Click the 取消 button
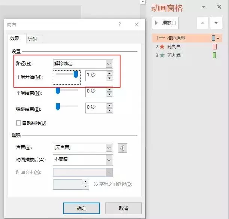Image resolution: width=229 pixels, height=219 pixels. (x=123, y=209)
